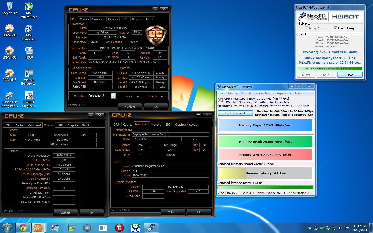Open About tab in top CPU-Z window
373x233 pixels.
pos(149,19)
